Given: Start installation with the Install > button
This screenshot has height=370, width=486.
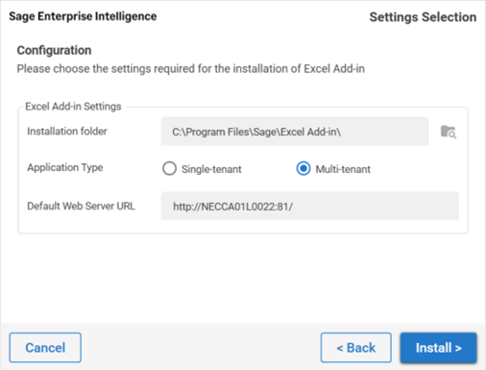Looking at the screenshot, I should pyautogui.click(x=438, y=348).
